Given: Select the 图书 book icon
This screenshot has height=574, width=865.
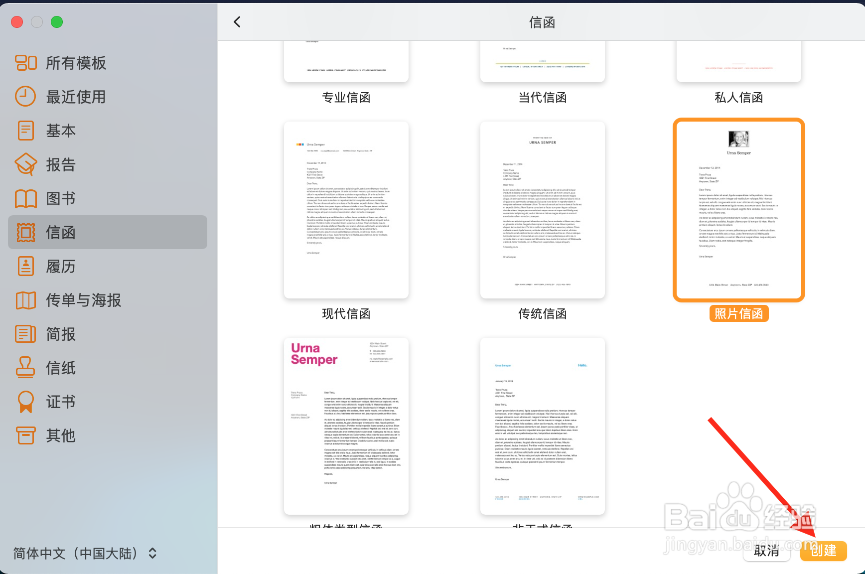Looking at the screenshot, I should click(25, 198).
